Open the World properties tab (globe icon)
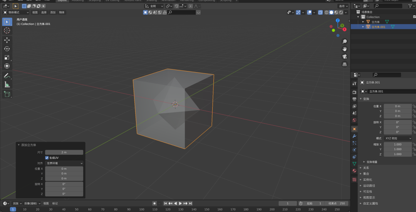This screenshot has width=416, height=212. (x=354, y=120)
